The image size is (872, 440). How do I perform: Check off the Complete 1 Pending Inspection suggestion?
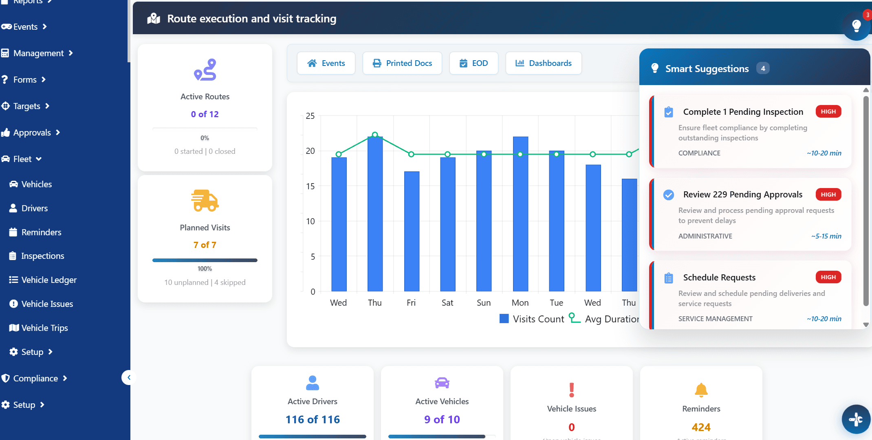coord(669,112)
